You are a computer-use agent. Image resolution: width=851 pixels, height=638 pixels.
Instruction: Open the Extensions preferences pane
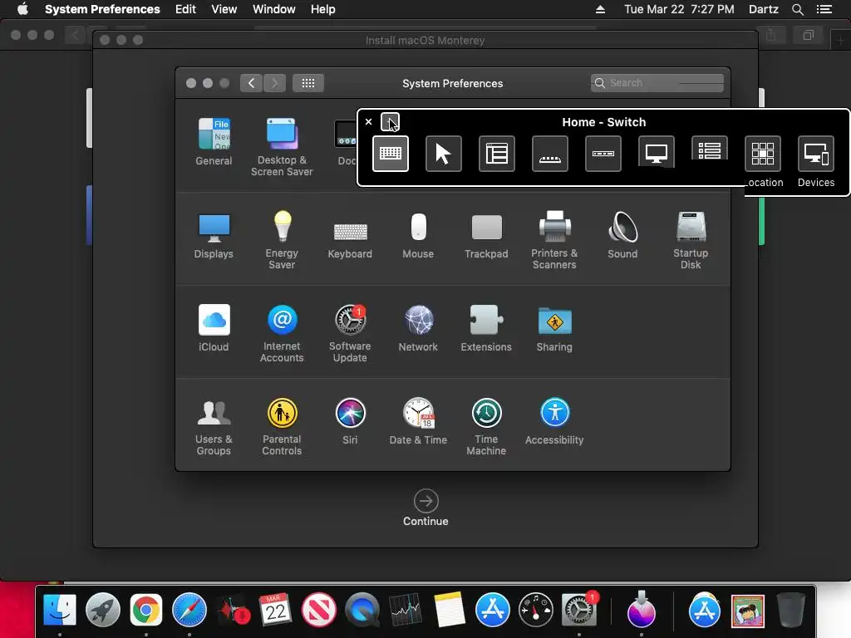point(486,328)
